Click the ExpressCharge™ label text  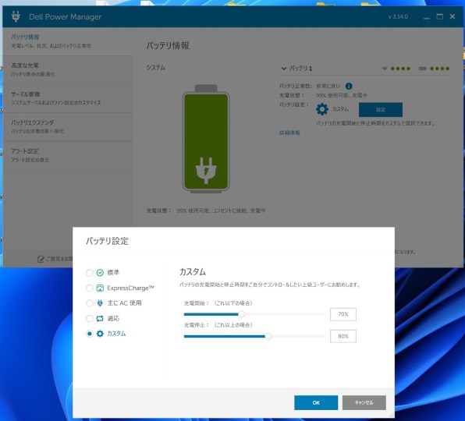tap(131, 288)
